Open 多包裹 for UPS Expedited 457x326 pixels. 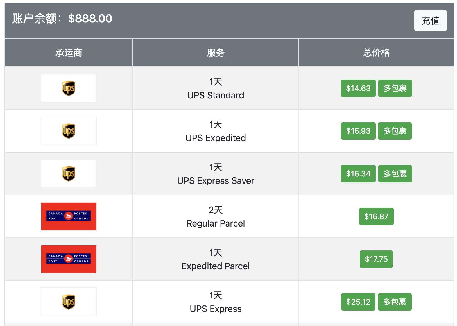pyautogui.click(x=395, y=131)
